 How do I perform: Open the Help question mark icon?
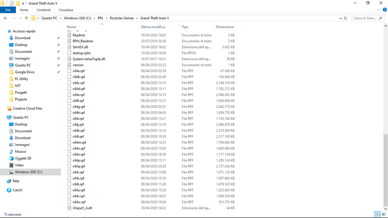pos(385,10)
